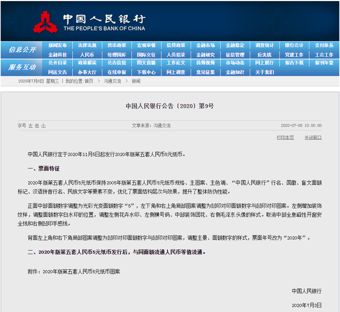Open 沟通交流 in the breadcrumb trail
The image size is (340, 312).
(112, 81)
